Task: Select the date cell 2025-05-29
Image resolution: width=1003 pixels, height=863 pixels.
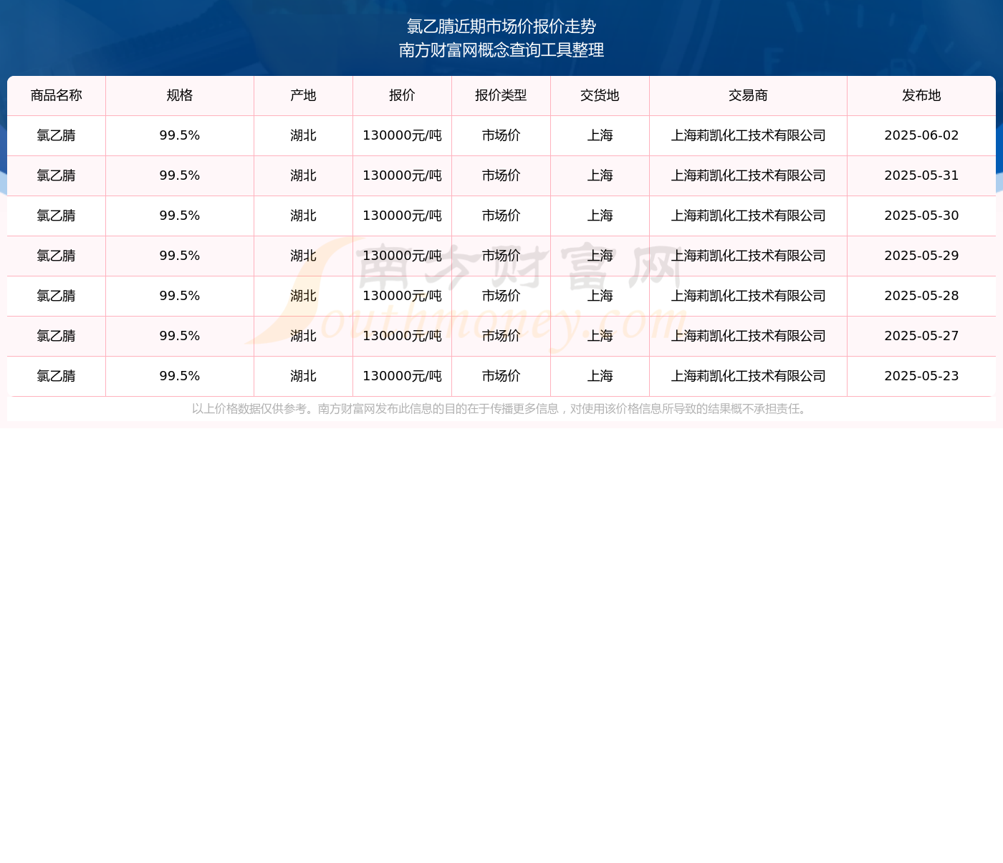Action: click(921, 256)
